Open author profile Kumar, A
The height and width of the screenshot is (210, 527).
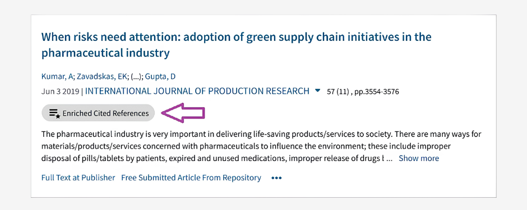[x=57, y=77]
